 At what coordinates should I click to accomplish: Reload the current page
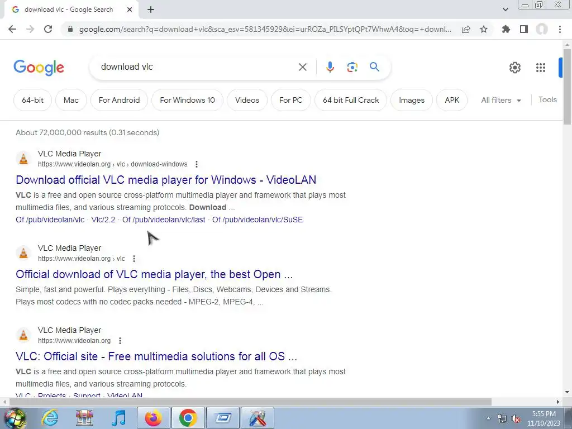pos(48,29)
